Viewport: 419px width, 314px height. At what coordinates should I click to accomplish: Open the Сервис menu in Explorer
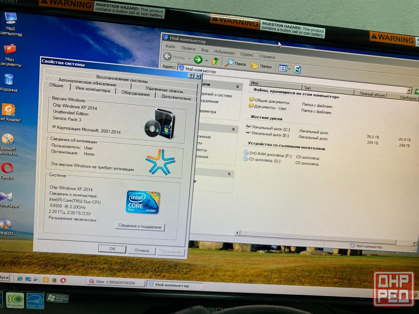coord(247,55)
